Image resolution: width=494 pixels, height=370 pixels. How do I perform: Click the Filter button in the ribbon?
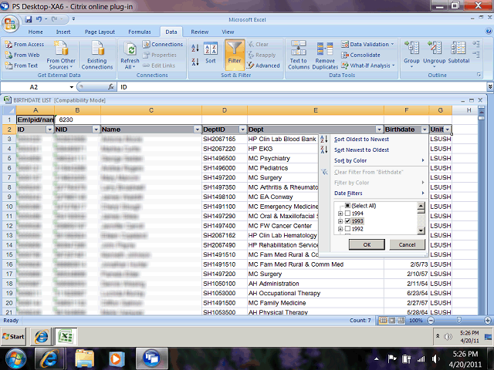click(x=235, y=54)
